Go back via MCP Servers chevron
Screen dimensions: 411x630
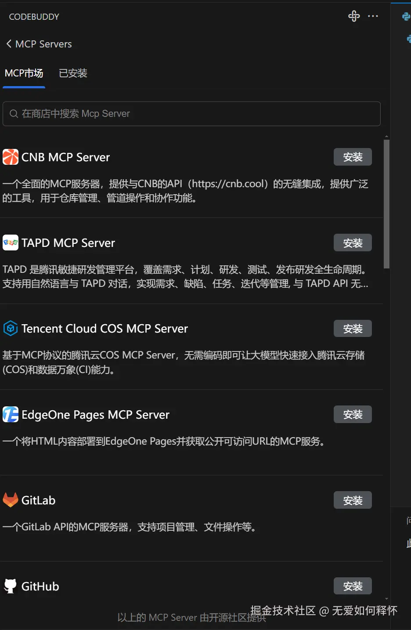pyautogui.click(x=9, y=44)
